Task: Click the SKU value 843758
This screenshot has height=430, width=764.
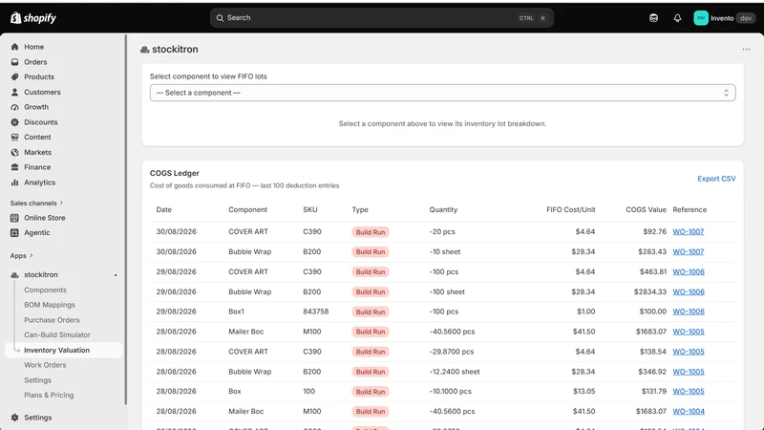Action: [x=316, y=312]
